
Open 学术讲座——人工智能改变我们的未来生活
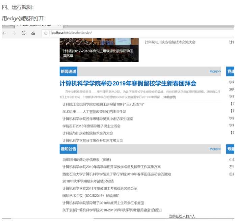tap(94, 112)
